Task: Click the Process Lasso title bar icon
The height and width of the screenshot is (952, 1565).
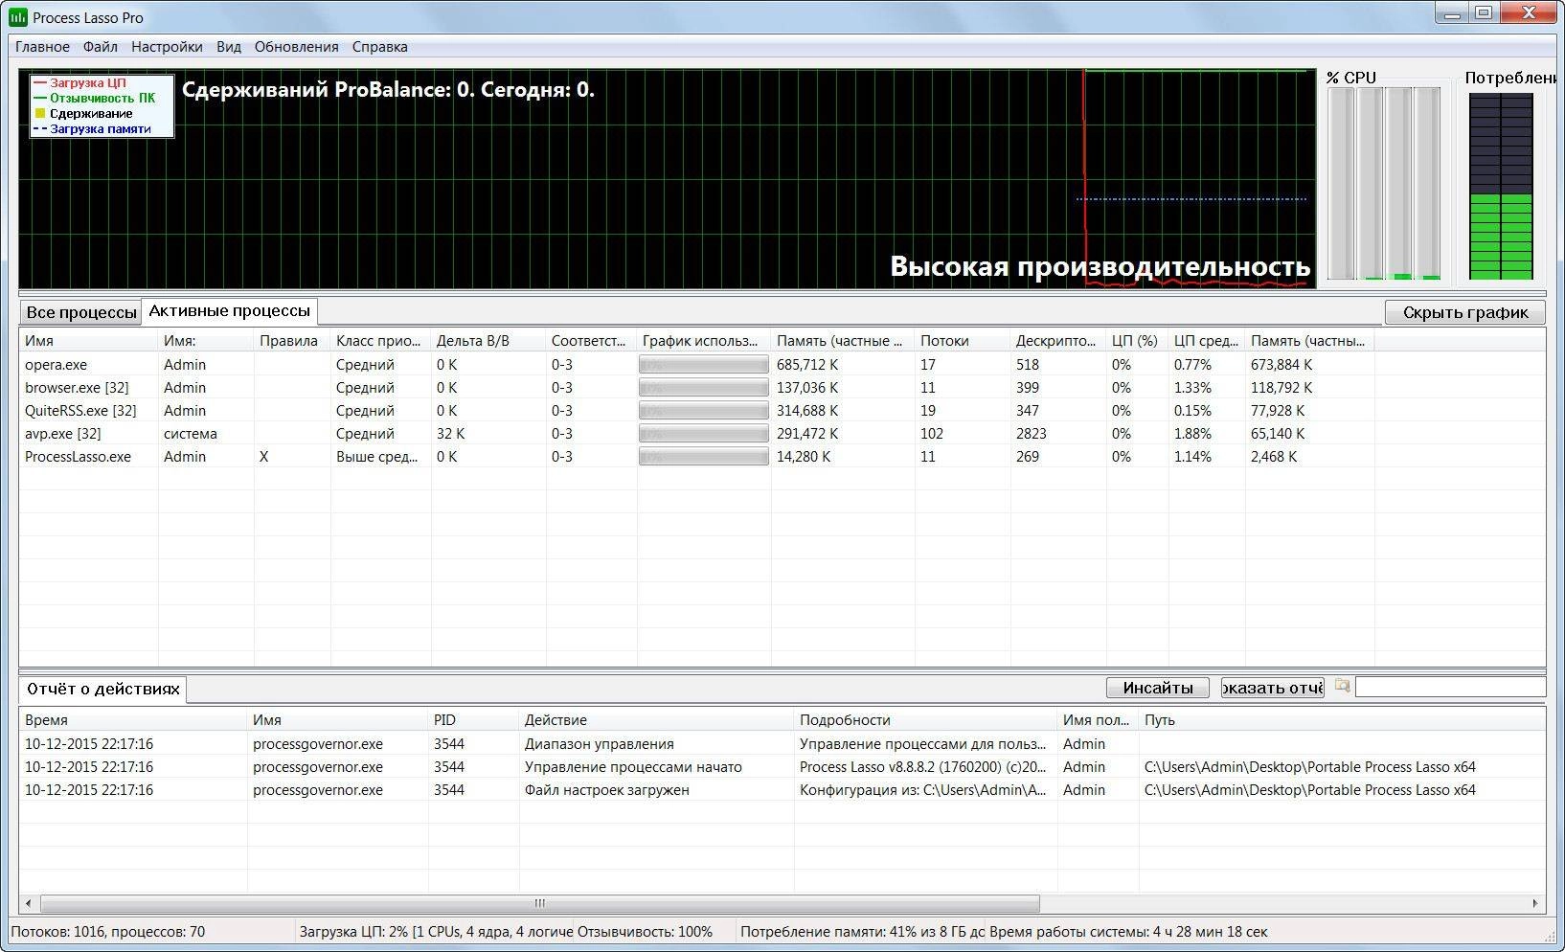Action: click(17, 17)
